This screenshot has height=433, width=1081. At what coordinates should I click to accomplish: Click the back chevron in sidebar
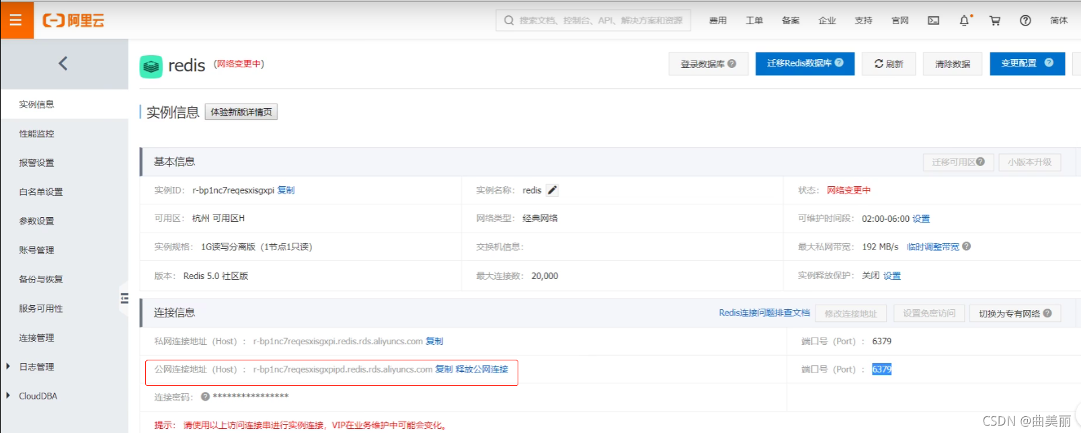tap(63, 63)
